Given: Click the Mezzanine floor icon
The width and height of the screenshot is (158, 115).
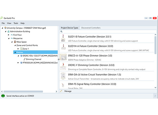Looking at the screenshot, I should tap(12, 38).
